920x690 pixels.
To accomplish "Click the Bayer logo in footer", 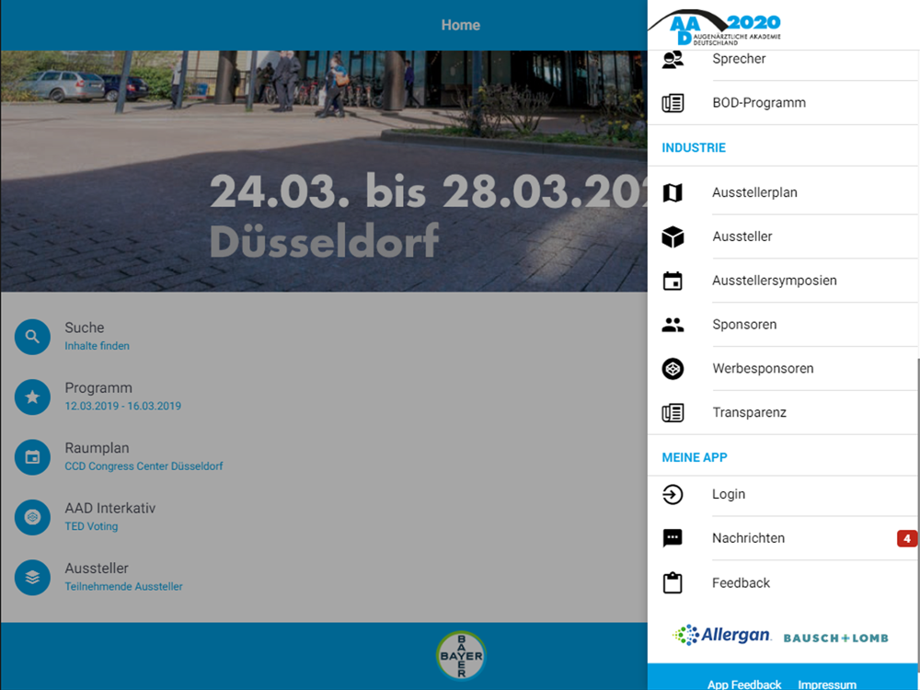I will pyautogui.click(x=461, y=655).
